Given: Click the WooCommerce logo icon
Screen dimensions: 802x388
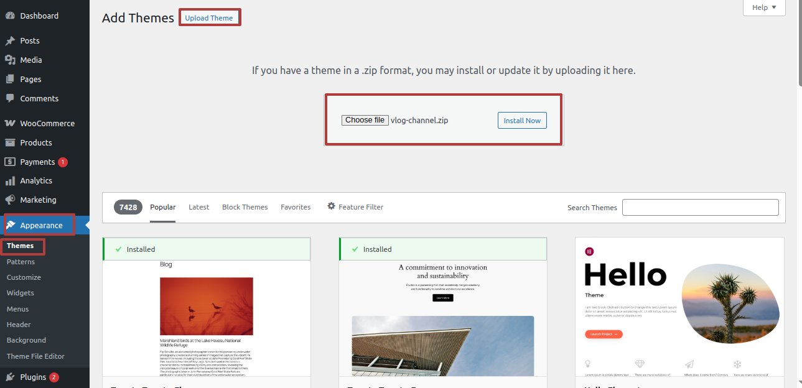Looking at the screenshot, I should click(10, 123).
